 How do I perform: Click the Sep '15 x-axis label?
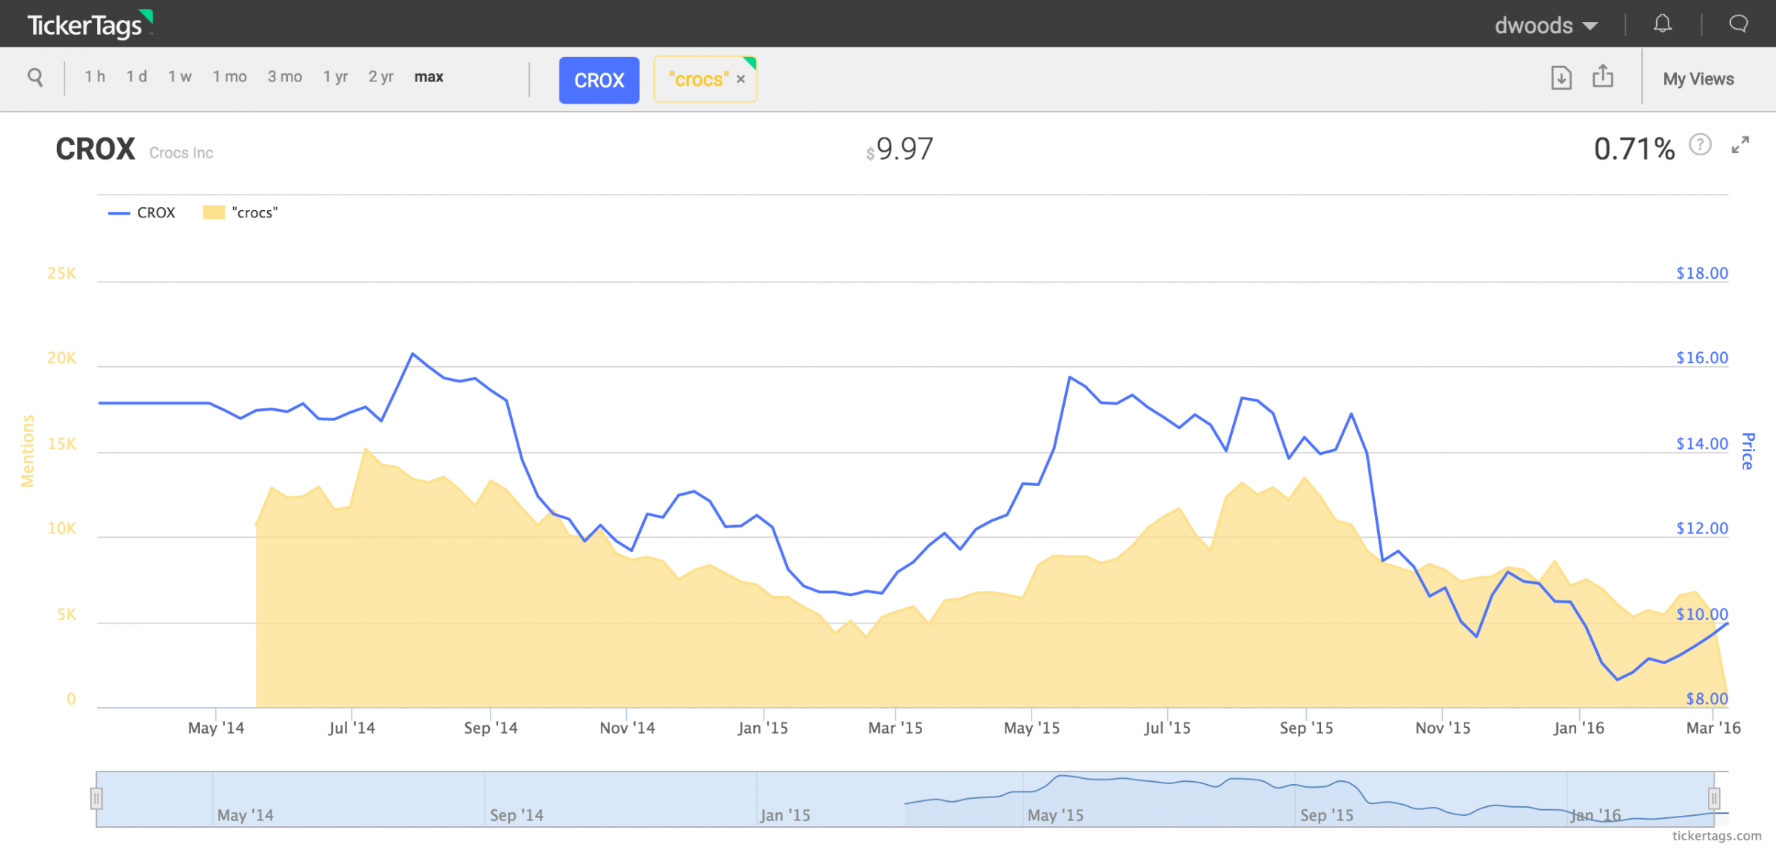tap(1306, 728)
